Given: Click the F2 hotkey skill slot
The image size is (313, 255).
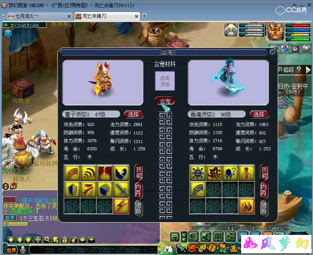Looking at the screenshot, I should tap(206, 237).
